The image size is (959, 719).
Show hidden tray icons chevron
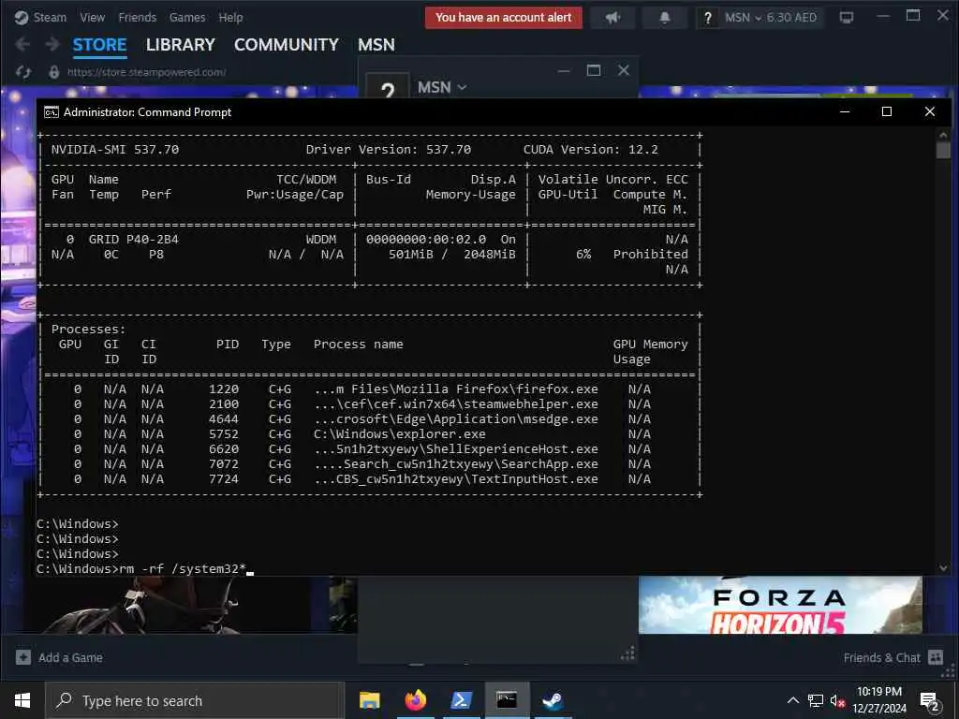click(x=792, y=700)
